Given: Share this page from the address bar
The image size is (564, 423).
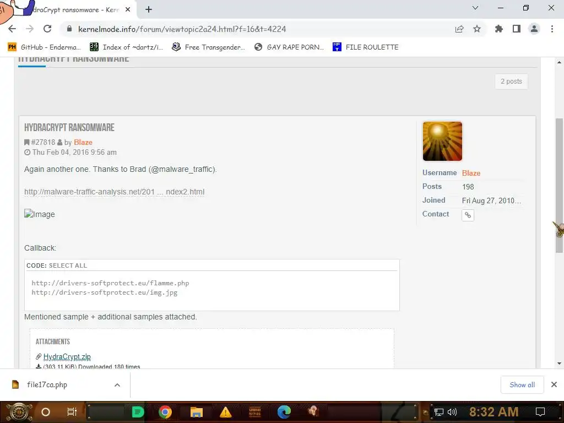Looking at the screenshot, I should click(459, 29).
